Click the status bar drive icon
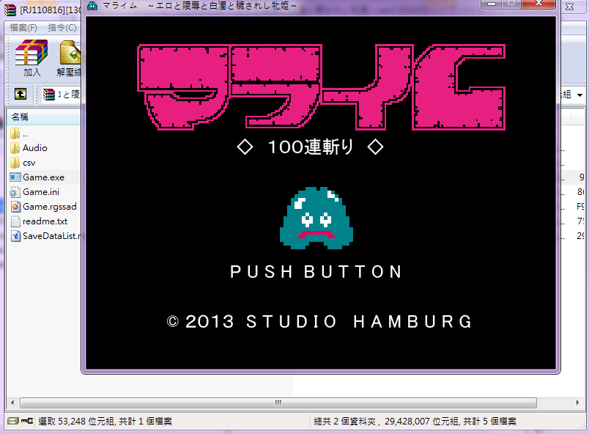 12,421
